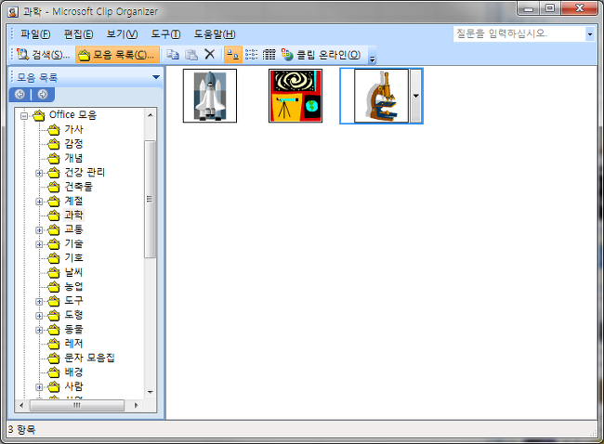Image resolution: width=604 pixels, height=444 pixels.
Task: Open the microscope clip dropdown arrow
Action: point(416,96)
